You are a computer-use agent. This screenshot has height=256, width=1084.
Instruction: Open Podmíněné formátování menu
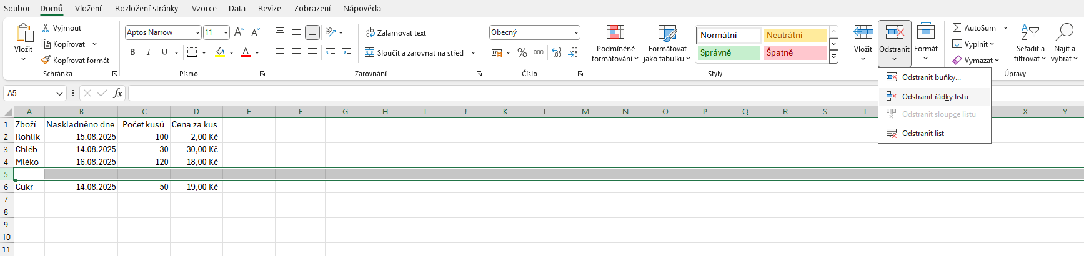(615, 44)
